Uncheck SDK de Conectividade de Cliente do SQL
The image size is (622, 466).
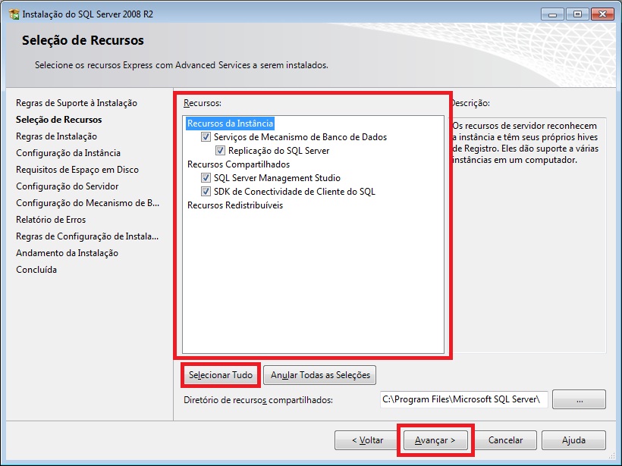coord(206,192)
